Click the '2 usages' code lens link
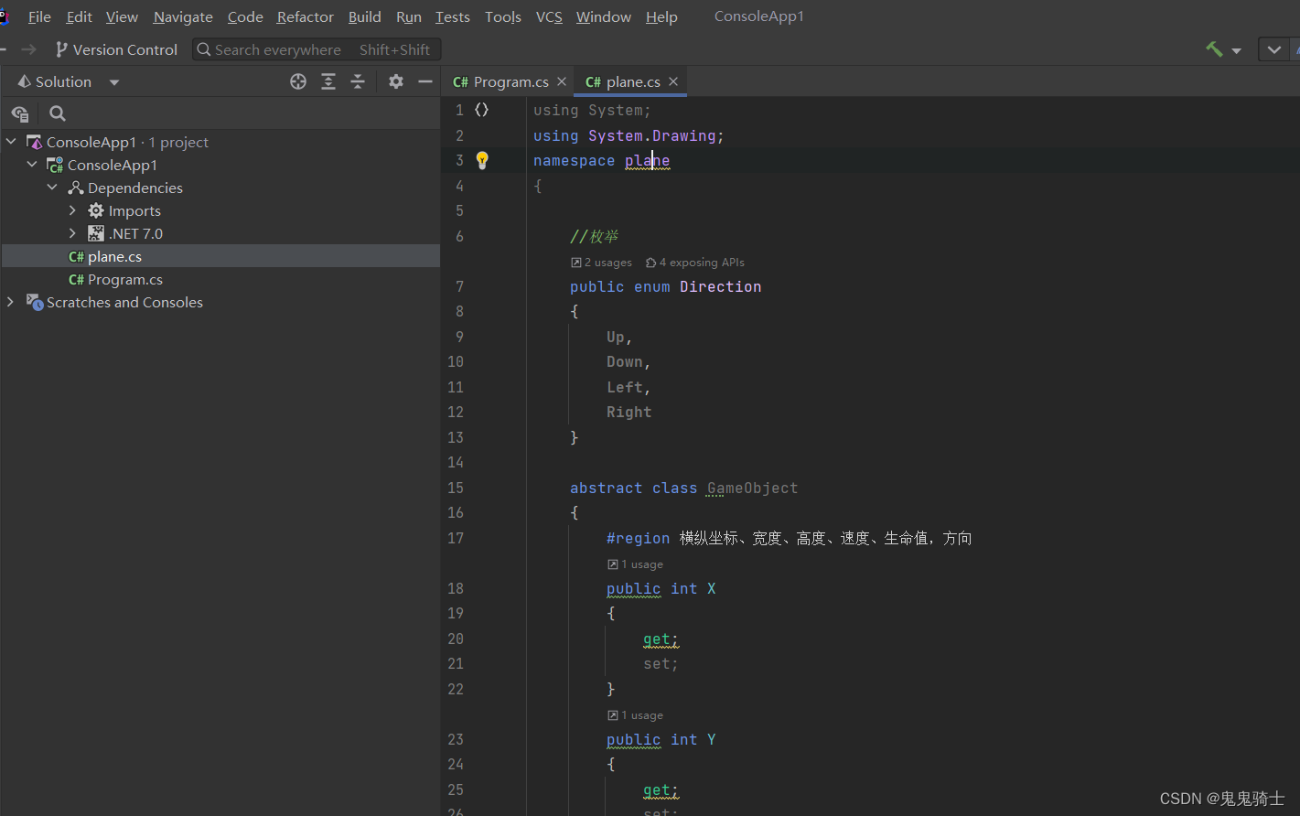 click(x=601, y=263)
